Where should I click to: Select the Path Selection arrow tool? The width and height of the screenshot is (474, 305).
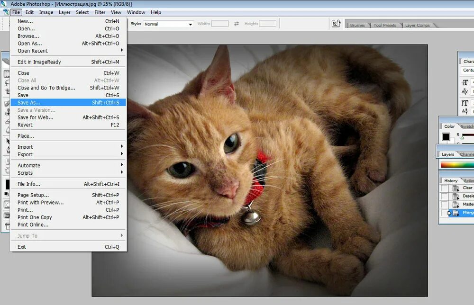[x=8, y=141]
